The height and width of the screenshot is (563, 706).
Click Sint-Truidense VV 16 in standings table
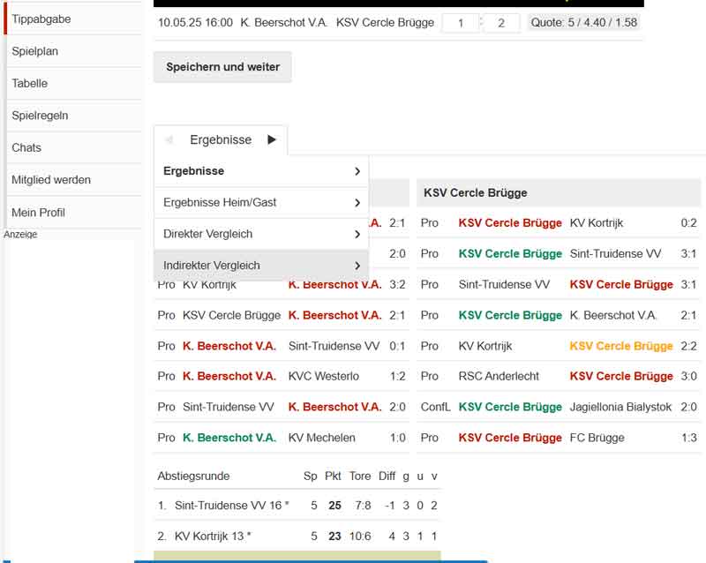coord(228,506)
